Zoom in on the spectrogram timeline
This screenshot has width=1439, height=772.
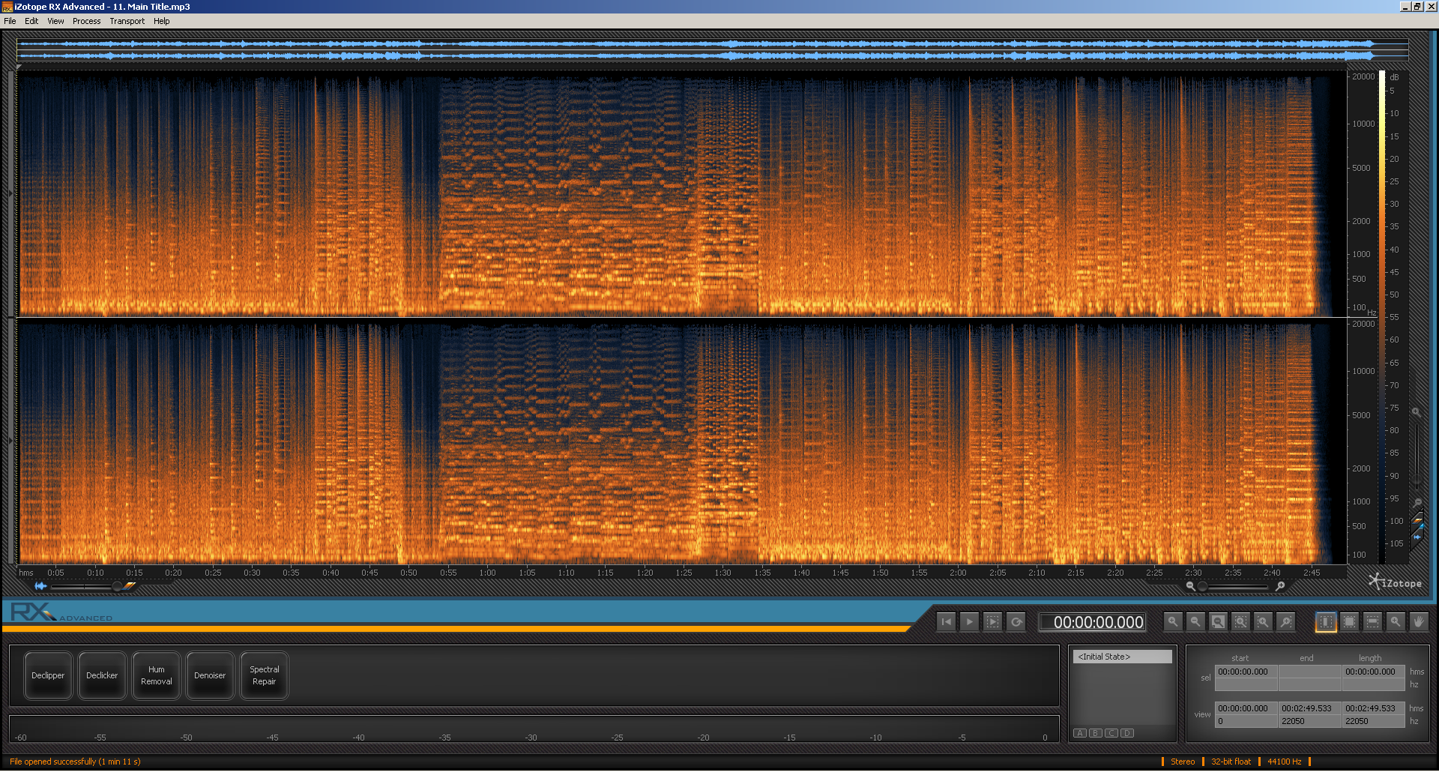pos(1172,621)
